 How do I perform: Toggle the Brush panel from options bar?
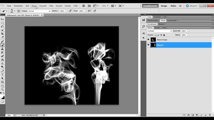[19, 11]
